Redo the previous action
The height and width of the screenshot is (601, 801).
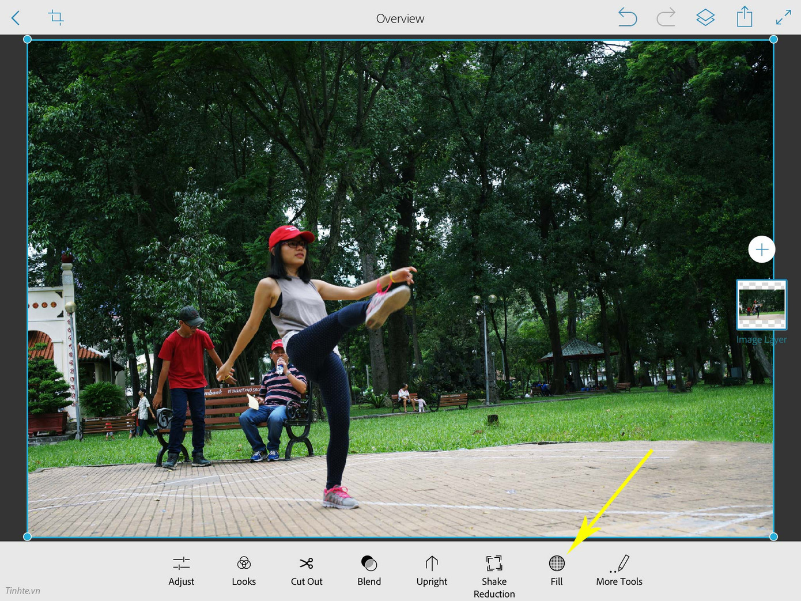[666, 17]
